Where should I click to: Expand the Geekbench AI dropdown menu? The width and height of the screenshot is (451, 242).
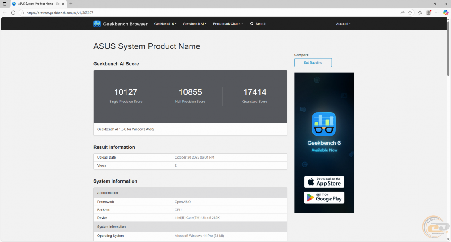194,24
